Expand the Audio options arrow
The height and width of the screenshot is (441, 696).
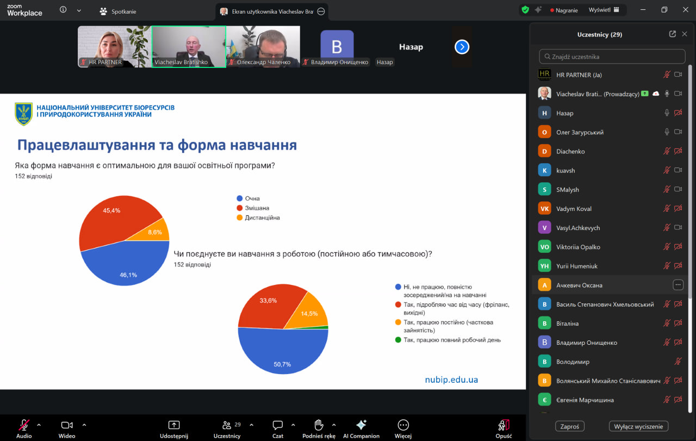[39, 425]
